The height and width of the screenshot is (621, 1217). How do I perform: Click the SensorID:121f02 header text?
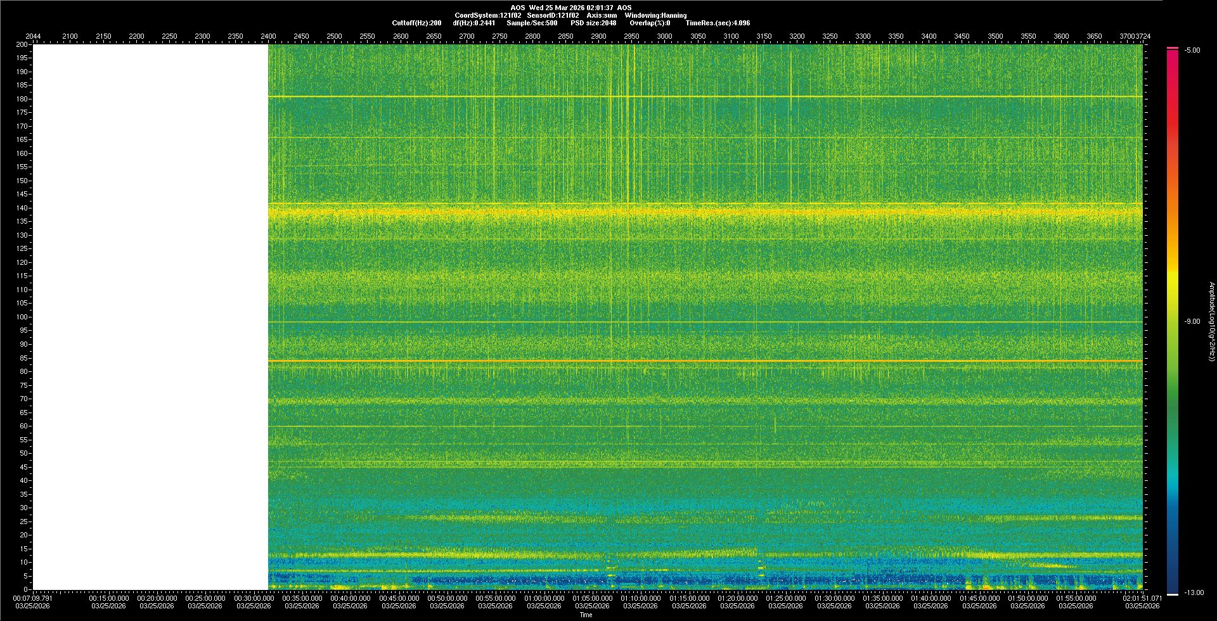click(553, 15)
